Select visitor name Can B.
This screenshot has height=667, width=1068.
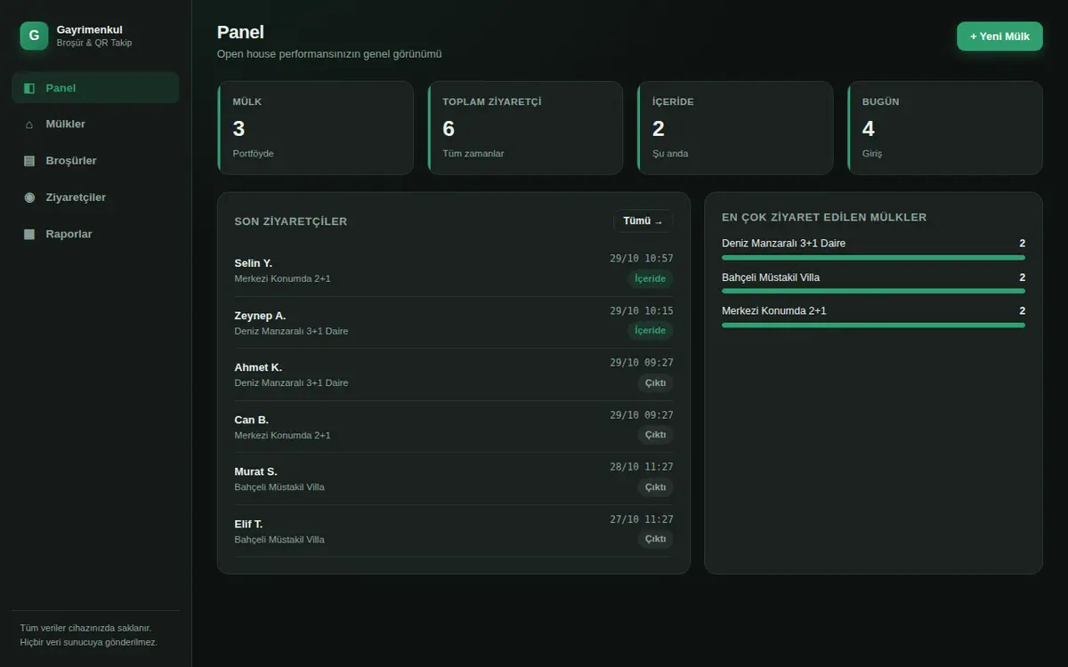[x=251, y=420]
